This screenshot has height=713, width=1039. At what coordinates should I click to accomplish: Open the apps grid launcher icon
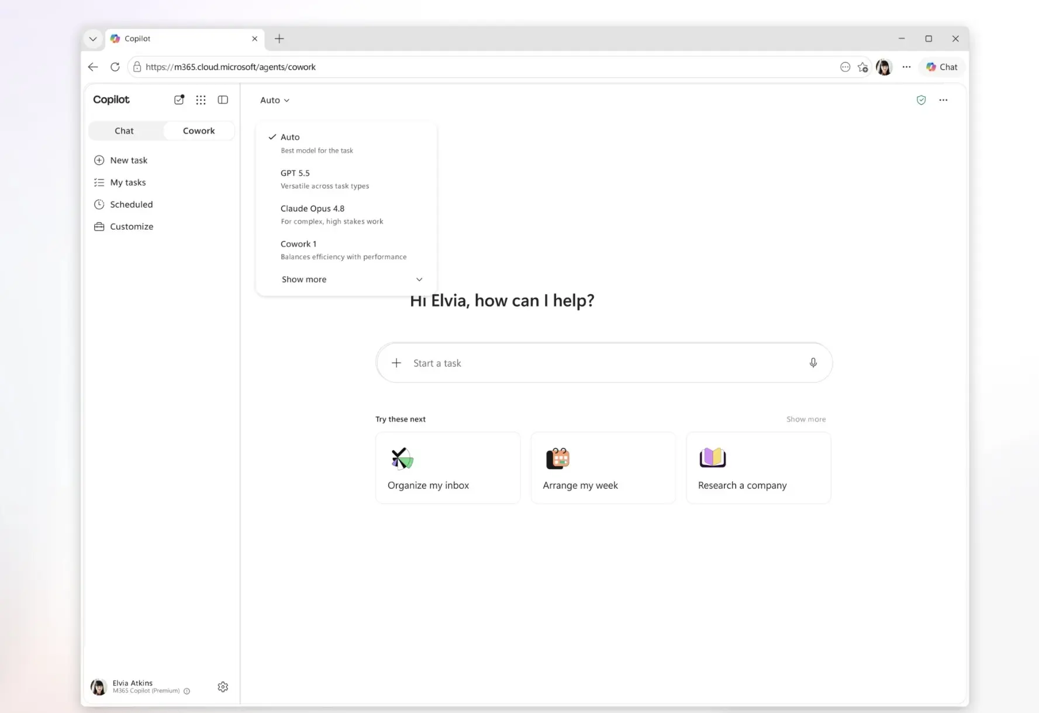(201, 100)
